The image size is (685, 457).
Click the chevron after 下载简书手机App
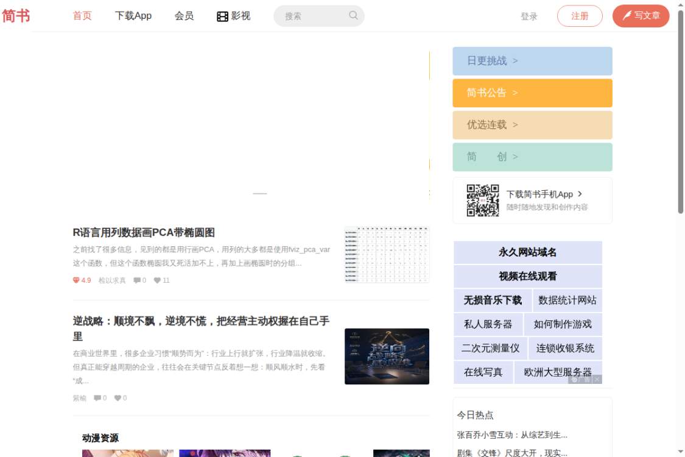pyautogui.click(x=580, y=194)
